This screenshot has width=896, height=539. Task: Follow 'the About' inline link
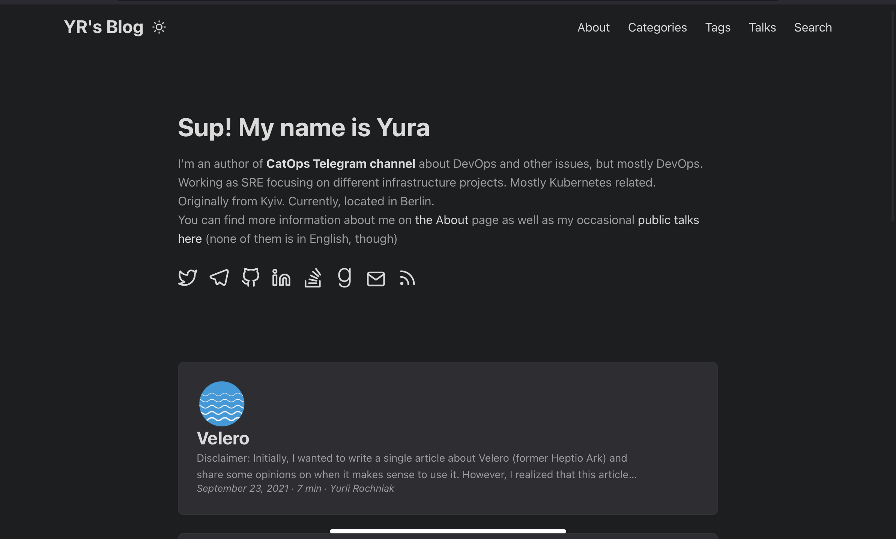pyautogui.click(x=441, y=220)
